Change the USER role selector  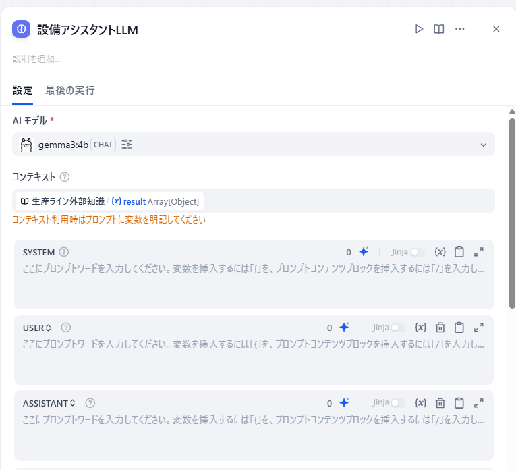point(37,328)
